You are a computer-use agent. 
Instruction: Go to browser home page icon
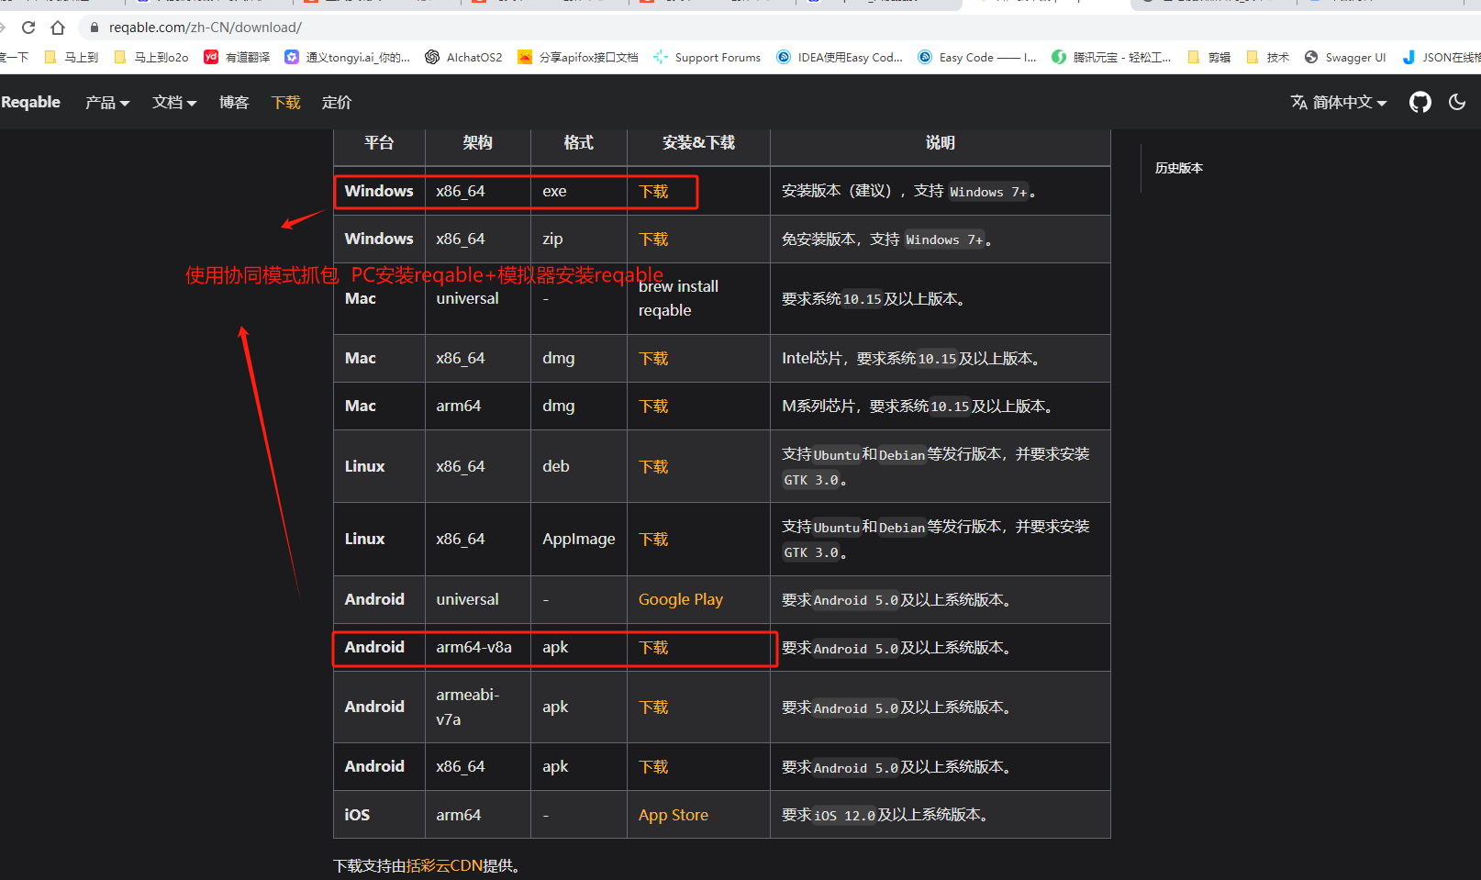(x=58, y=28)
